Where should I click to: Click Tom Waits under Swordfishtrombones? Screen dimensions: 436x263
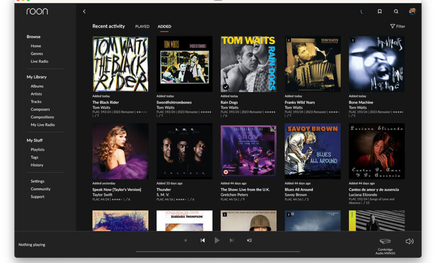(165, 107)
